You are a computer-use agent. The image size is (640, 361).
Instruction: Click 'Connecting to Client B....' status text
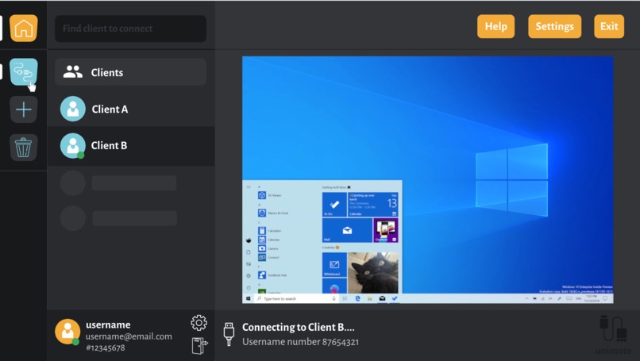pos(299,327)
